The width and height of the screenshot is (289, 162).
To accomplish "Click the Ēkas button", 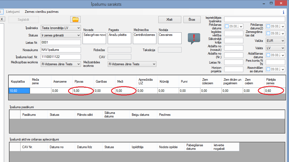I will point(192,20).
